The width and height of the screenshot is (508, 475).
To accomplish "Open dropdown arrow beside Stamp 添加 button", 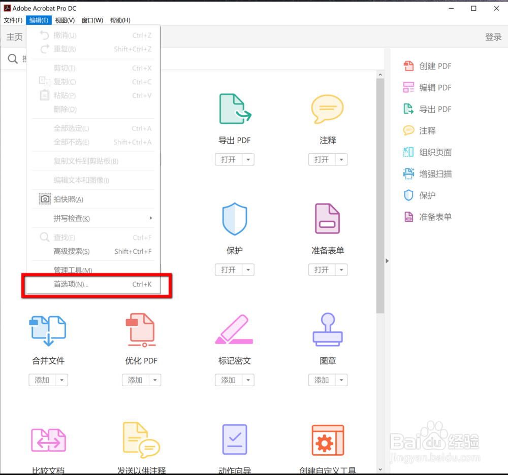I will [x=341, y=380].
